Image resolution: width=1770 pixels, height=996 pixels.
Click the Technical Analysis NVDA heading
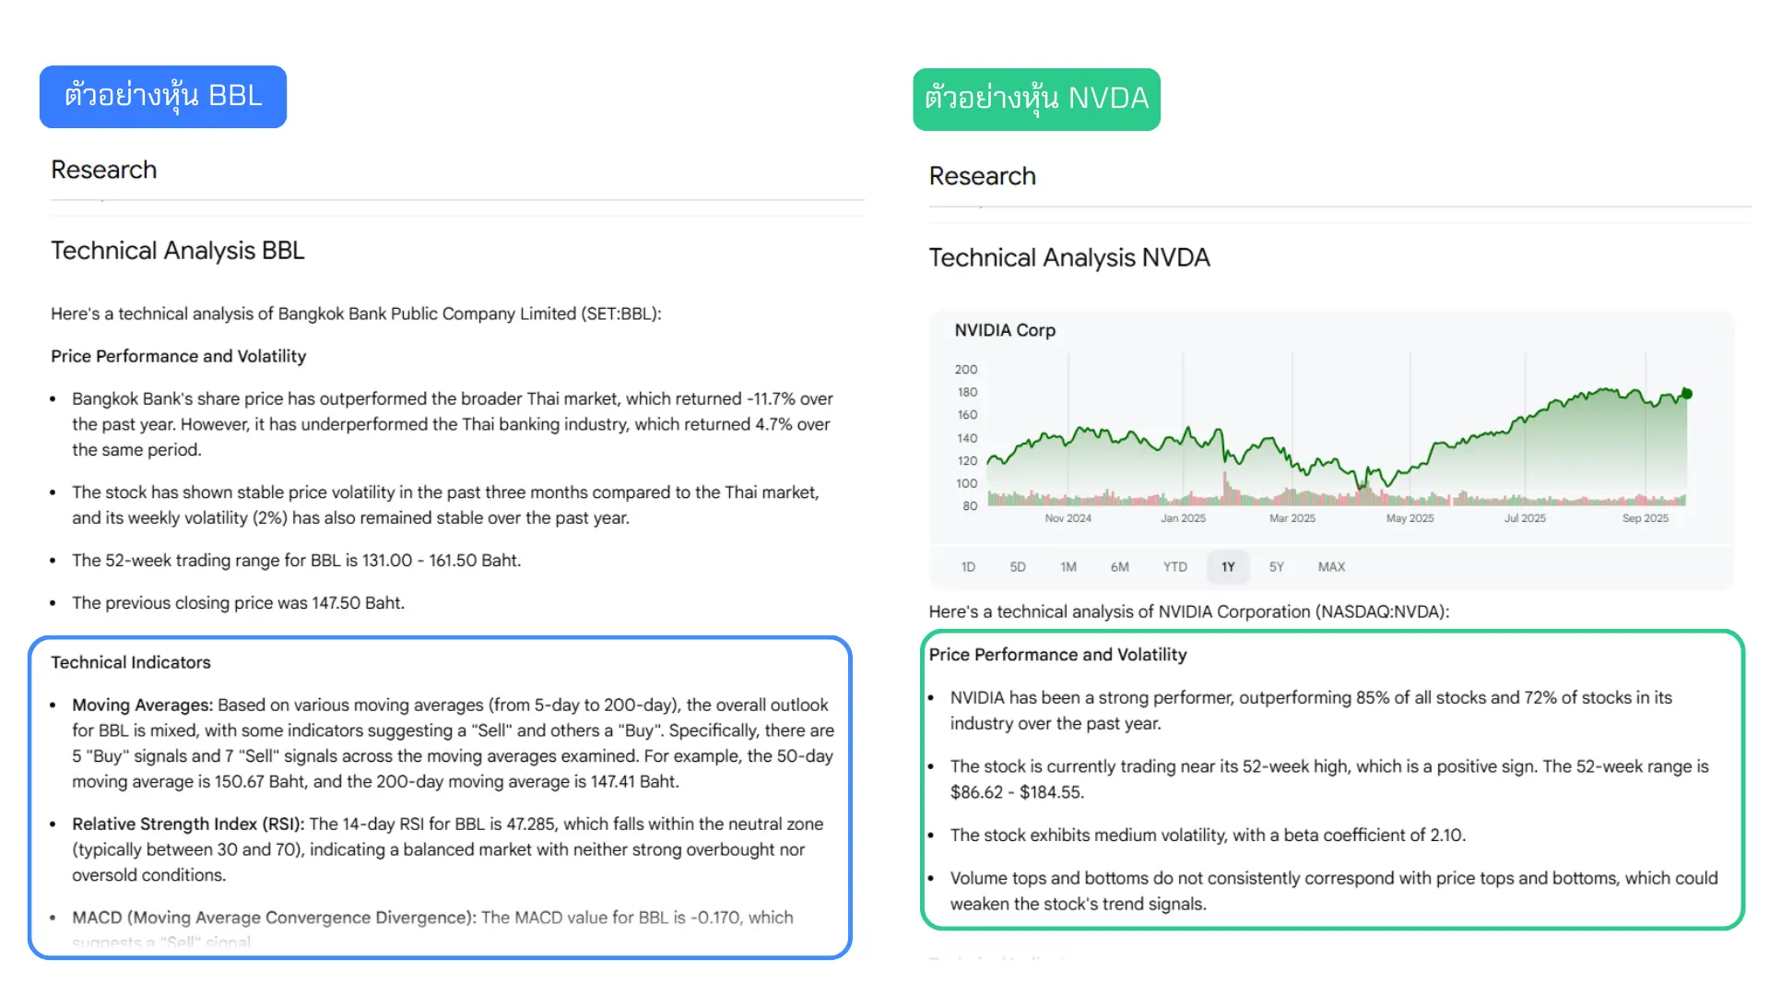pyautogui.click(x=1069, y=258)
